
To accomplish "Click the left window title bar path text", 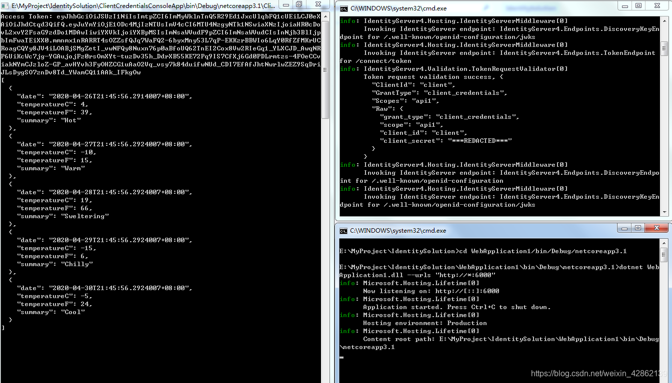I will point(143,6).
